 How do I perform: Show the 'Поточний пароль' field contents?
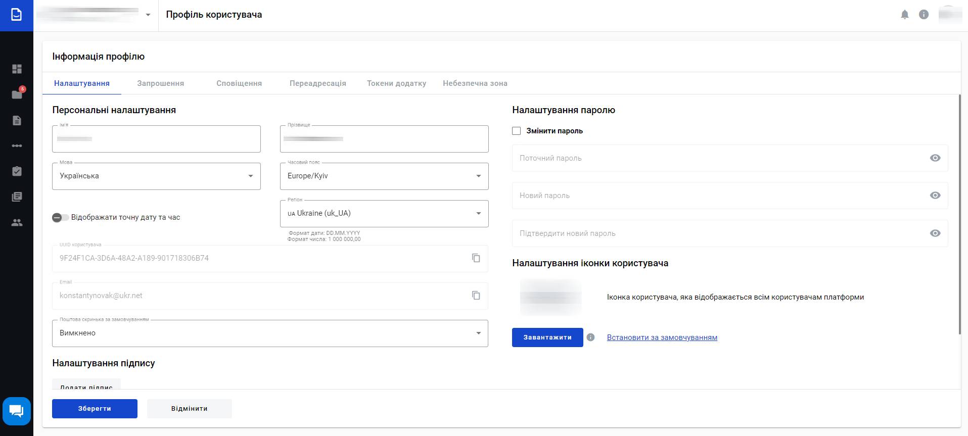pyautogui.click(x=935, y=158)
